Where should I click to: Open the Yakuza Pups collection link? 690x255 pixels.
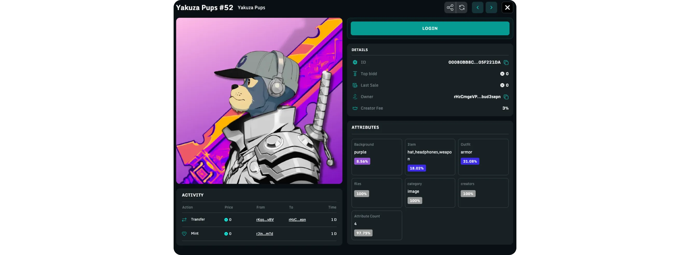[x=251, y=8]
